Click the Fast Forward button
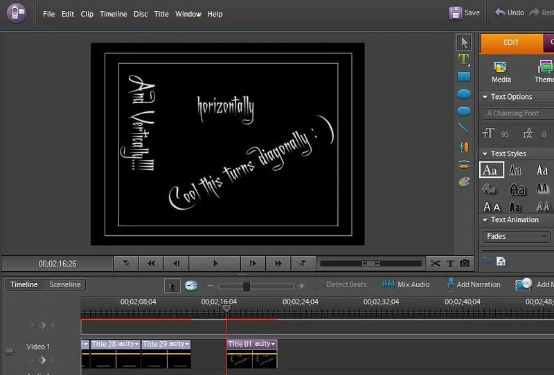Screen dimensions: 554x375 pyautogui.click(x=278, y=264)
